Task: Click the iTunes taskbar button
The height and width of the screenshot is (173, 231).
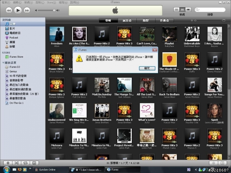Action: point(122,170)
